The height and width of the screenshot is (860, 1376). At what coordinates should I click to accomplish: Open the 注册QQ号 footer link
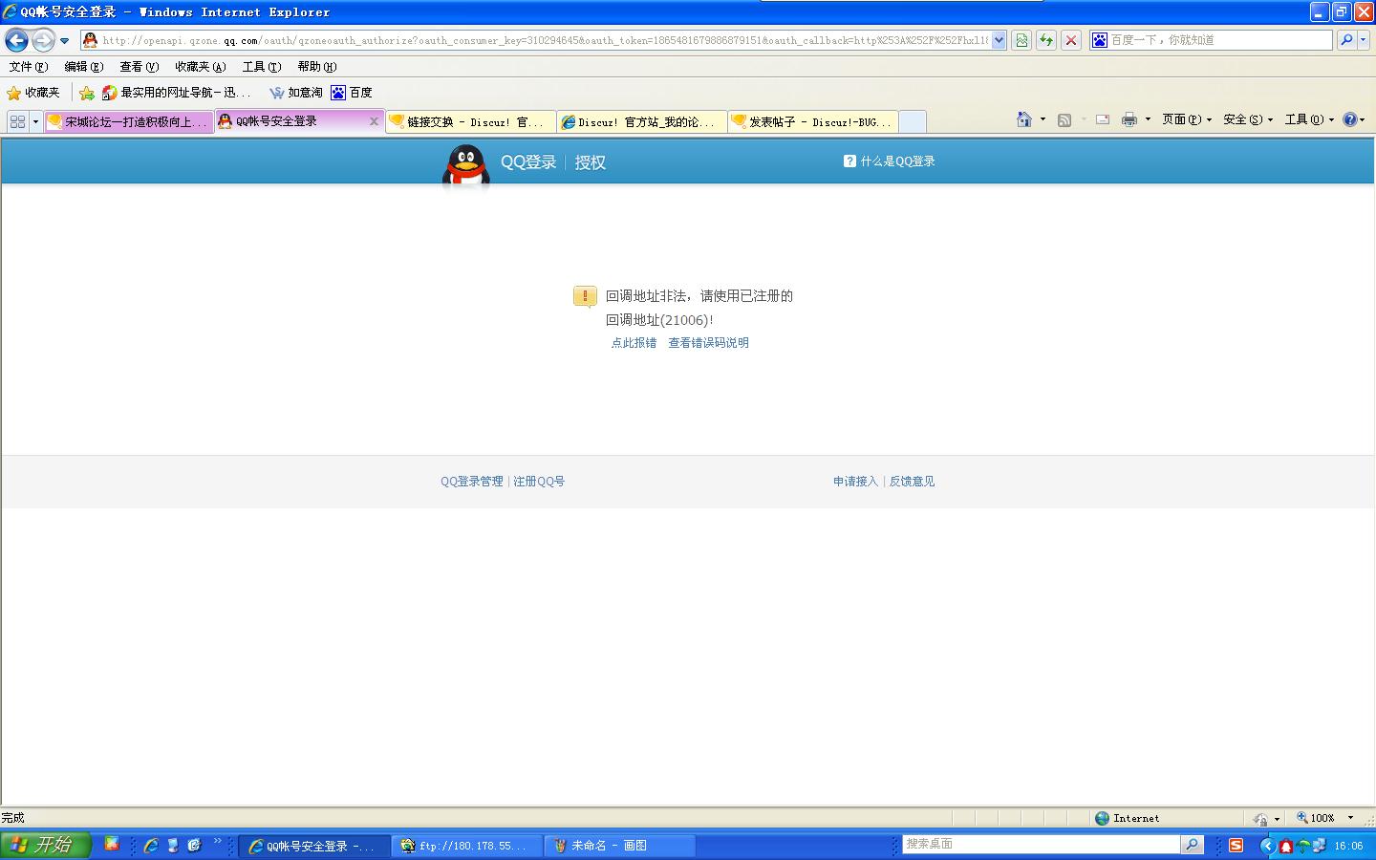coord(539,482)
